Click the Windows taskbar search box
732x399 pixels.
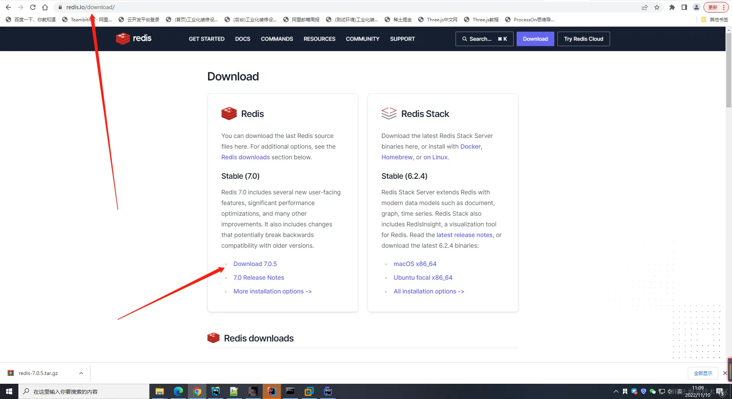(84, 391)
